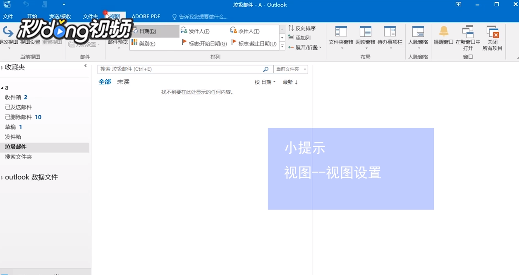Switch to the 视图 tab
This screenshot has width=519, height=275.
[x=115, y=17]
